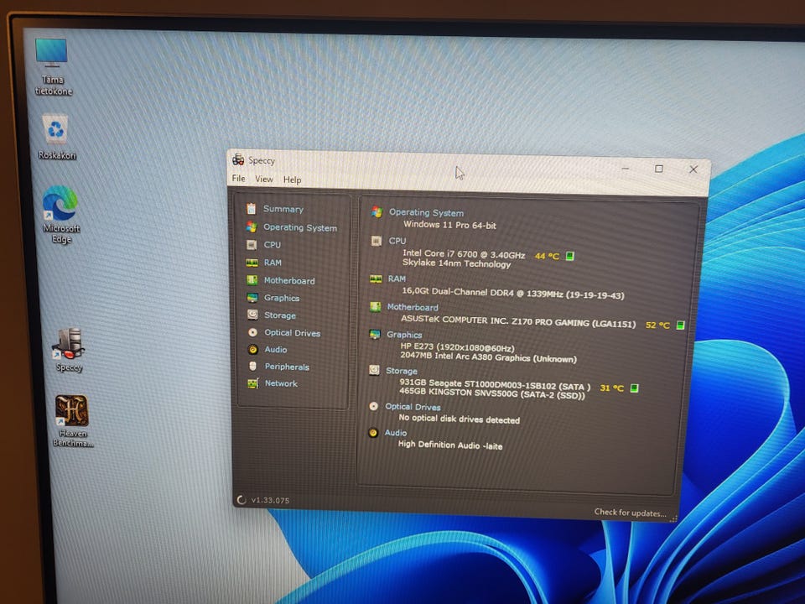Click 'Intel Core i7 6700 @ 3.40GHz' text
Viewport: 805px width, 604px height.
(x=464, y=253)
